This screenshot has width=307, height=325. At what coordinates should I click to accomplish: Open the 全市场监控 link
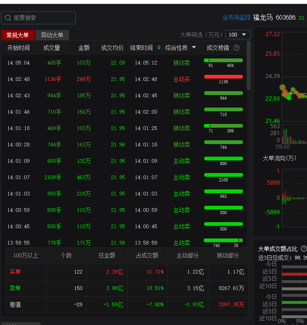[236, 18]
